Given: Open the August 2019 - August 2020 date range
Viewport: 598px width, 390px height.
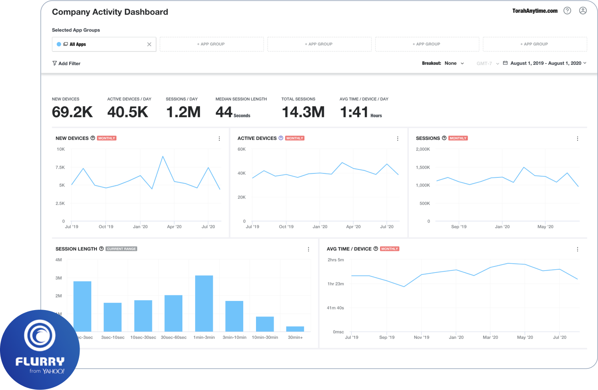Looking at the screenshot, I should tap(548, 63).
